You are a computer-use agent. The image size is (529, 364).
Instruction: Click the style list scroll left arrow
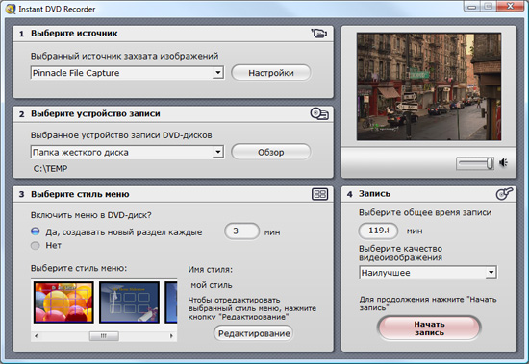click(37, 336)
